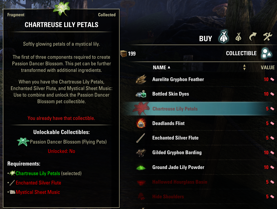Expand the Mystical Sheet Music requirement entry

(38, 192)
